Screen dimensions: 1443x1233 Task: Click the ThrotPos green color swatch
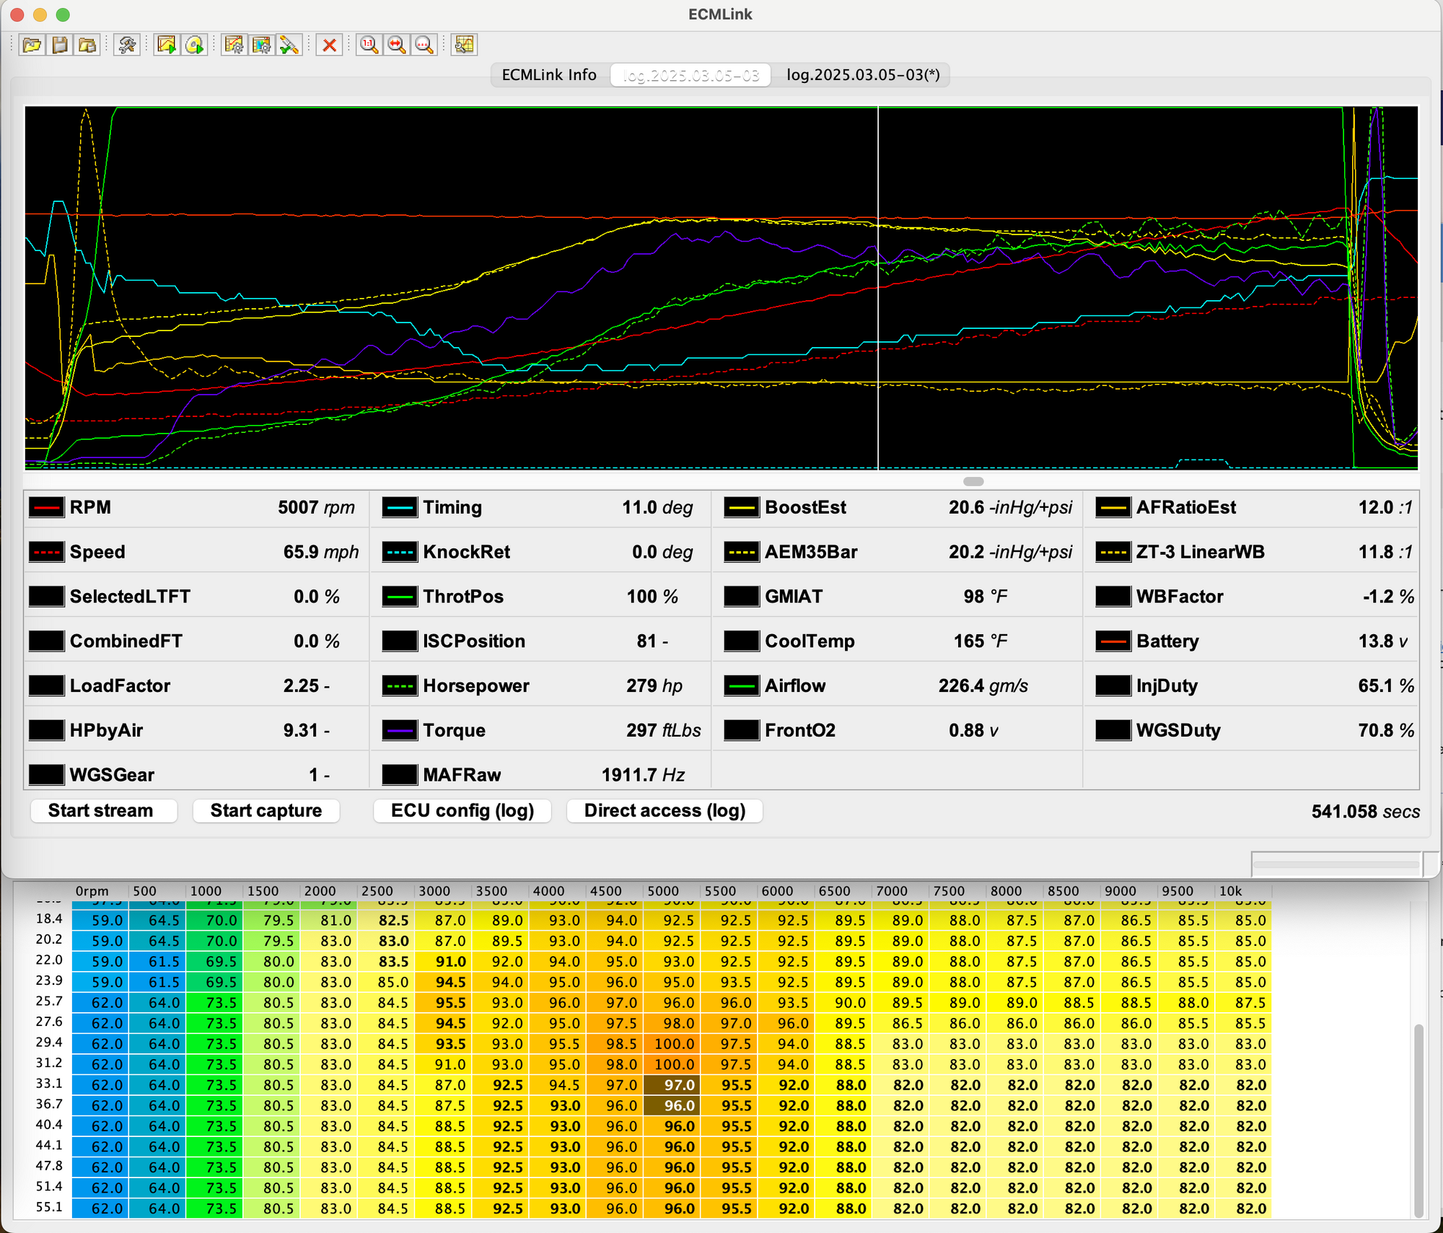click(400, 597)
